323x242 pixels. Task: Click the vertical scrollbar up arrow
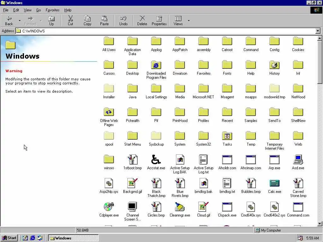320,38
